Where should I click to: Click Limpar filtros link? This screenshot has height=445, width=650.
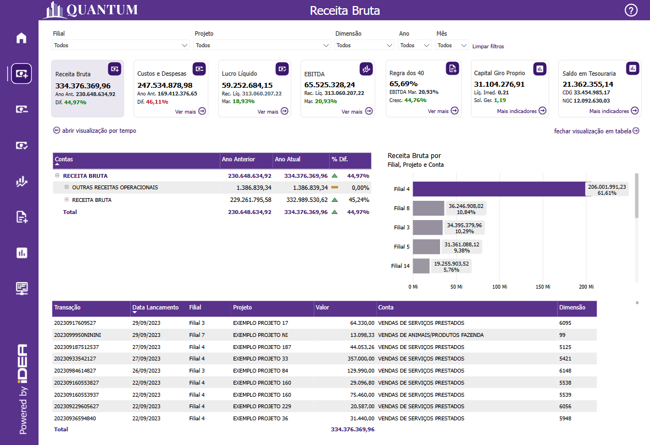point(488,47)
